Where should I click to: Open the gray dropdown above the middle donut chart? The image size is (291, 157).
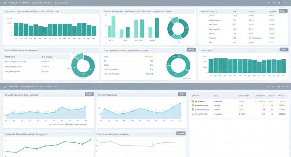tap(191, 49)
